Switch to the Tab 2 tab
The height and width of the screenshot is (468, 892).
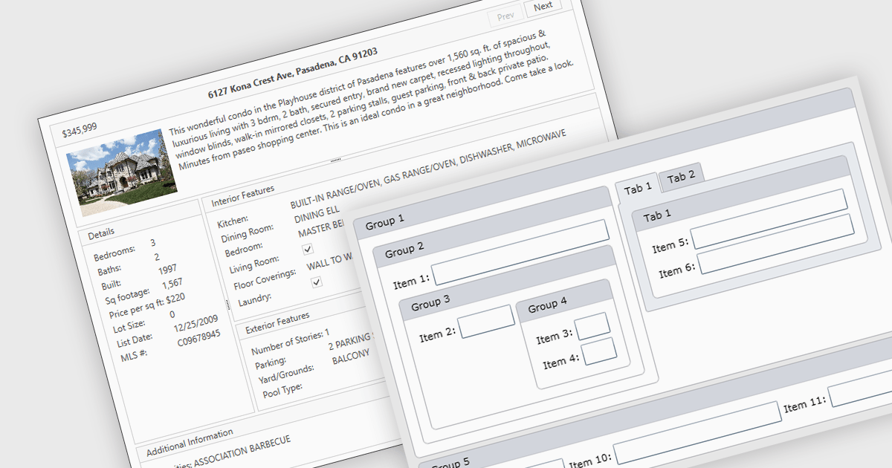tap(680, 177)
